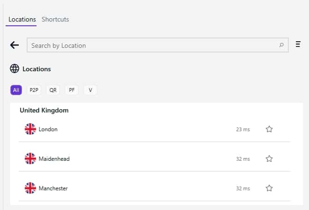Open the list sort menu icon
This screenshot has width=309, height=210.
click(x=298, y=44)
